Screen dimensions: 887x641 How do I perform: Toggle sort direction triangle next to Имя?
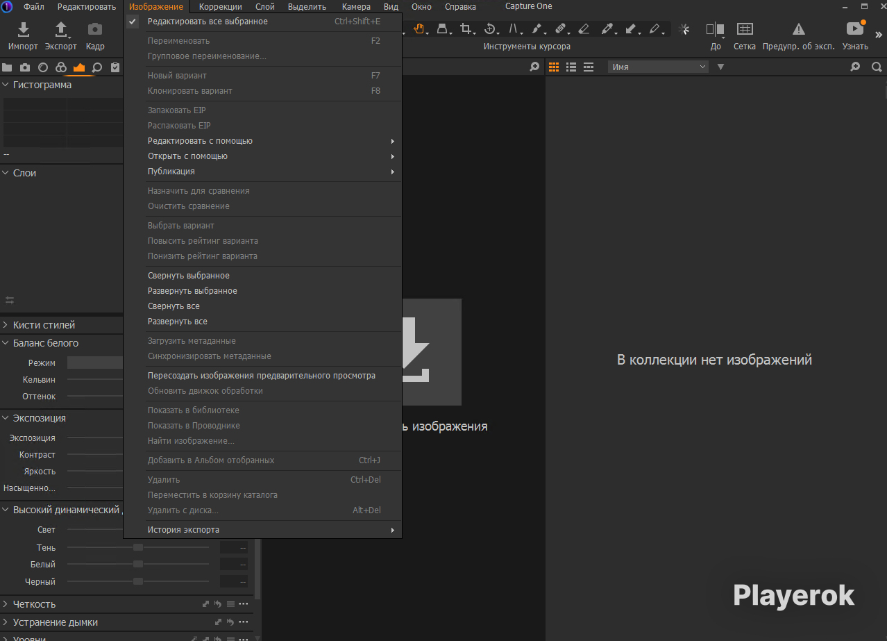[720, 67]
